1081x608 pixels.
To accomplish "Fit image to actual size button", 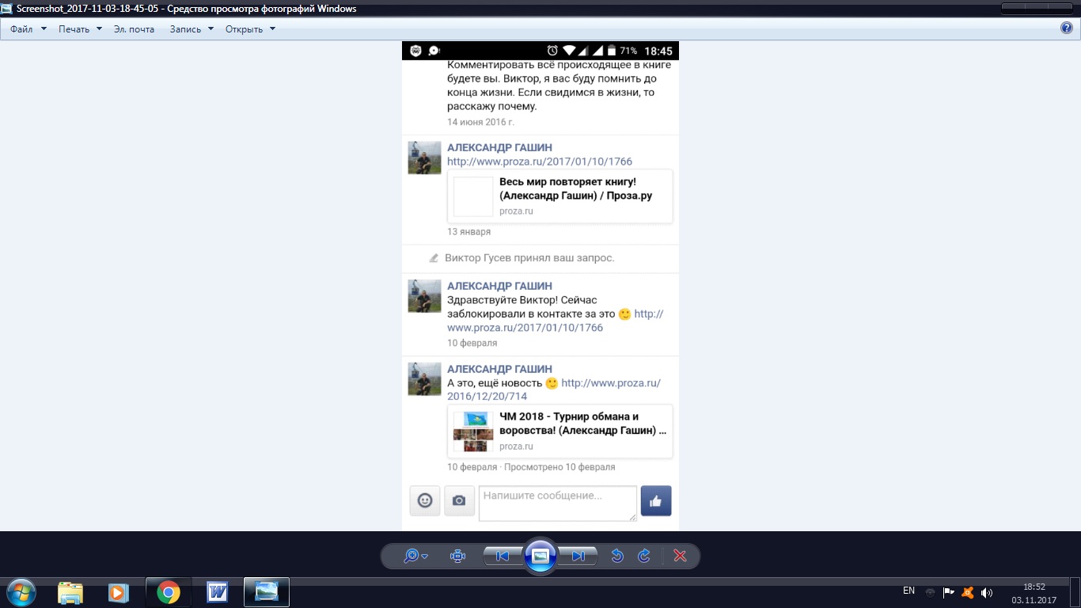I will (x=457, y=556).
